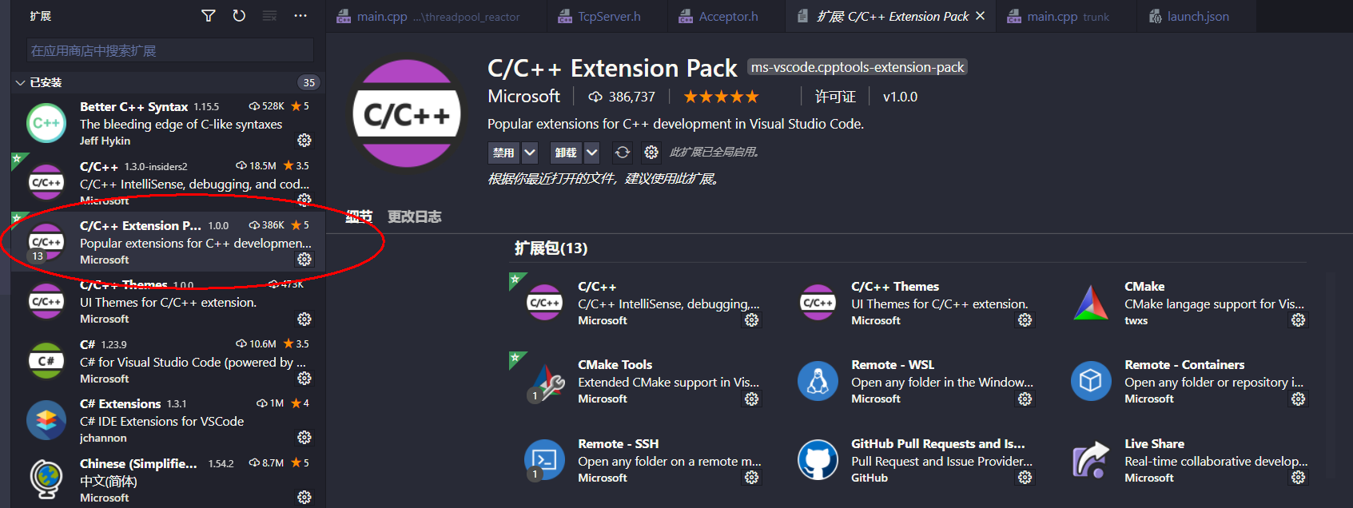This screenshot has width=1353, height=508.
Task: Open the 更改日志 changelog tab
Action: (414, 216)
